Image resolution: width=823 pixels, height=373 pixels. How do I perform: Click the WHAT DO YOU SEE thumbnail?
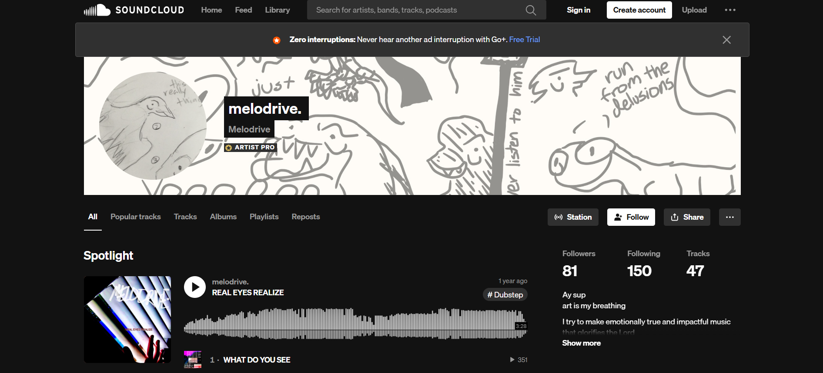pyautogui.click(x=193, y=360)
